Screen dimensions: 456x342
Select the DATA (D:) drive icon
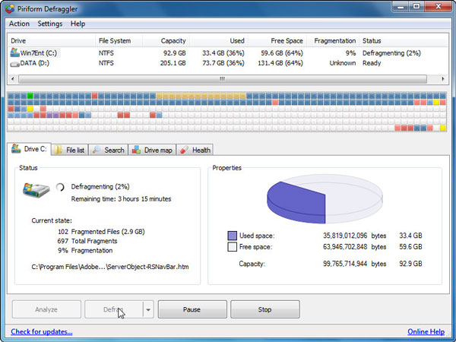tap(14, 64)
